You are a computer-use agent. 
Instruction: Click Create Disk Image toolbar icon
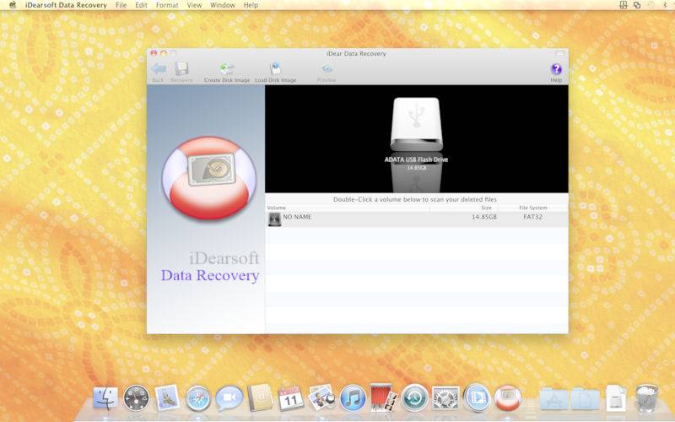coord(227,69)
